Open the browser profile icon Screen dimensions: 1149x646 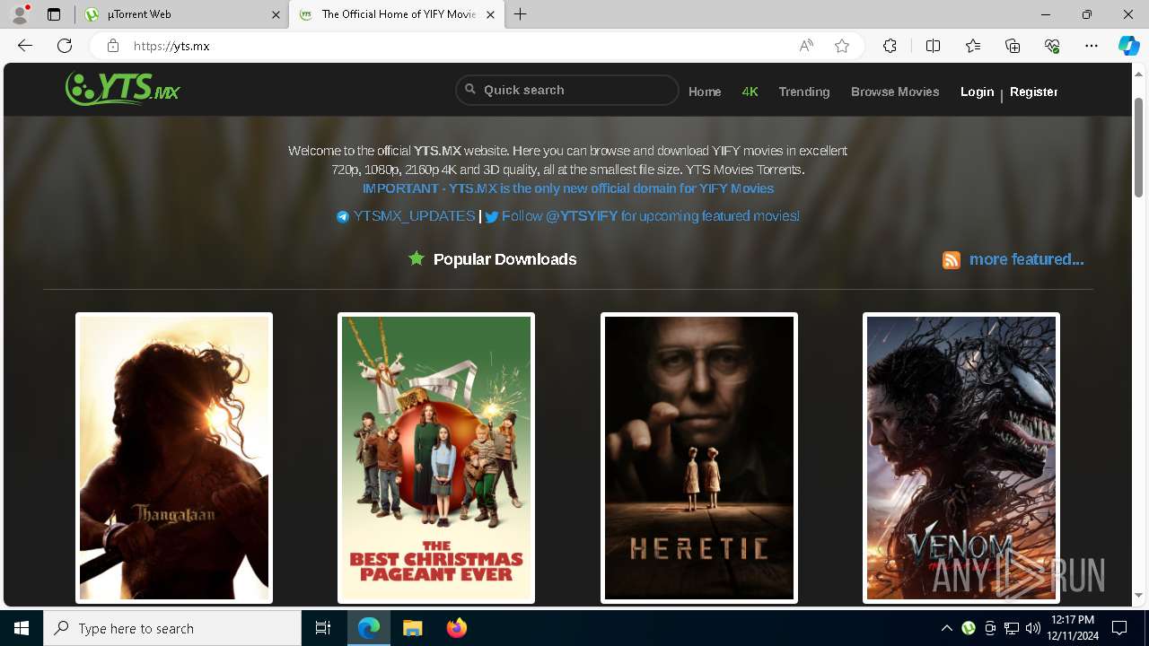pos(20,14)
